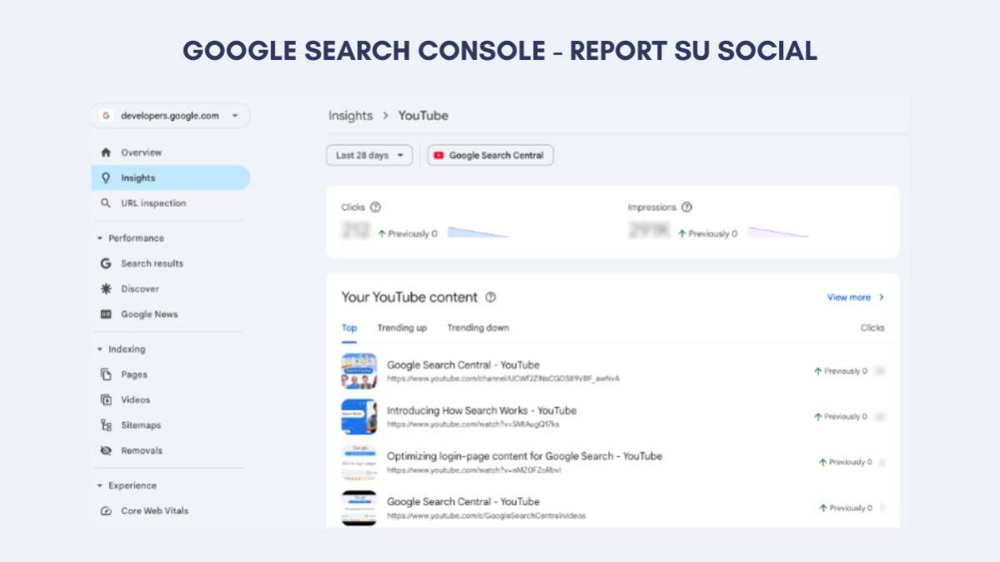Image resolution: width=1000 pixels, height=562 pixels.
Task: Open the Removals crossed-eye icon
Action: pyautogui.click(x=106, y=450)
